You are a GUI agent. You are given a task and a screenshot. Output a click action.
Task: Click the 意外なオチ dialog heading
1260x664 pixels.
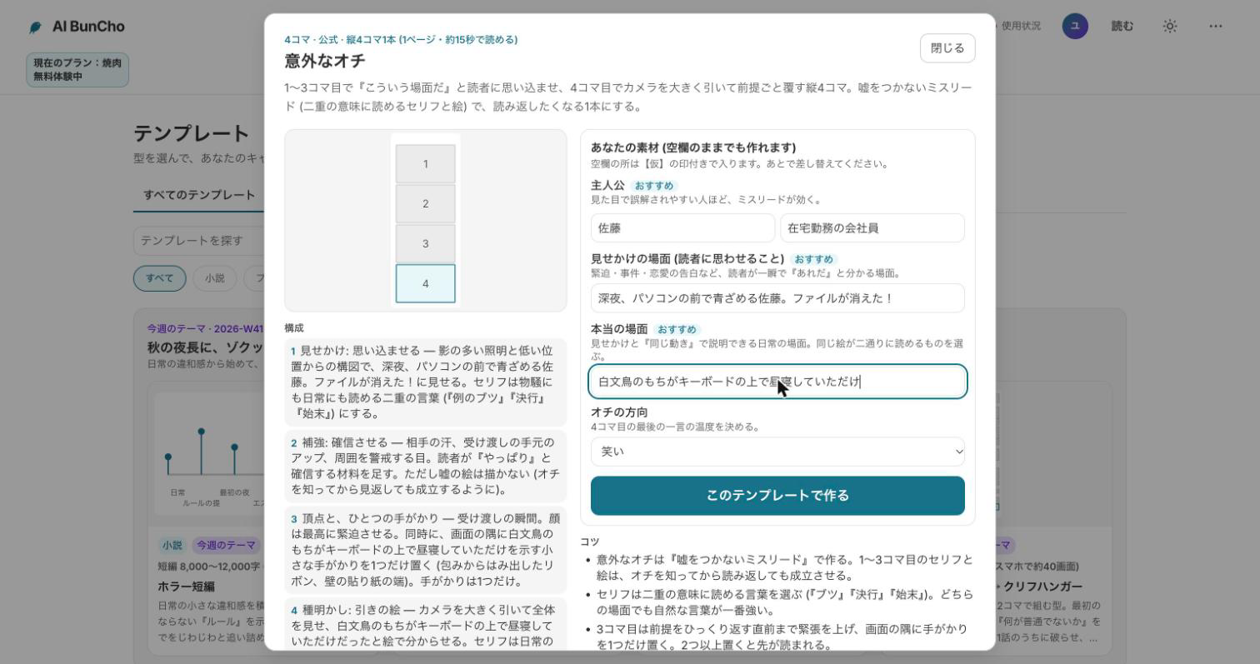coord(325,61)
